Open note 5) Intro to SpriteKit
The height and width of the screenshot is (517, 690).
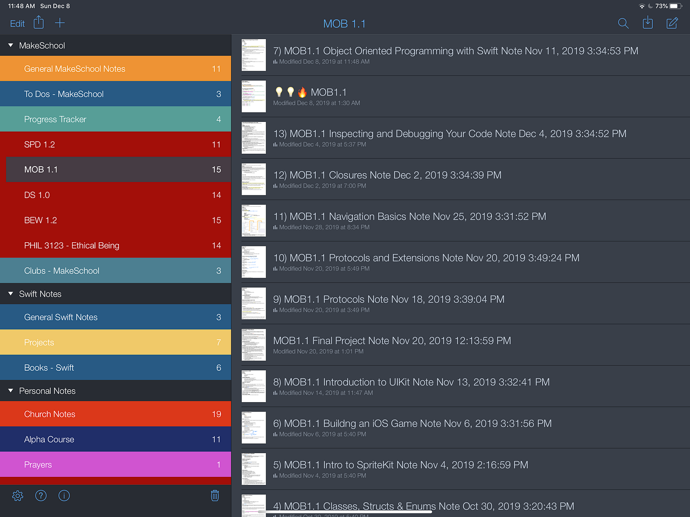(461, 469)
